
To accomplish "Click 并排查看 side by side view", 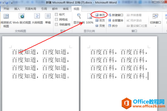I will (134, 15).
